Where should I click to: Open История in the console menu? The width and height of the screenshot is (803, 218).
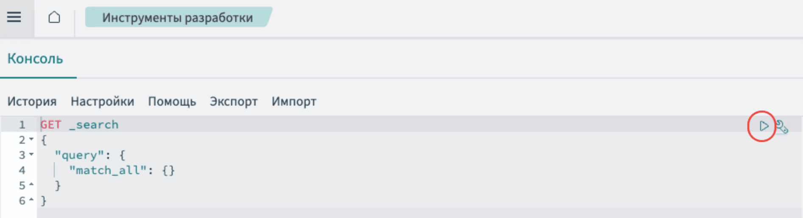click(x=32, y=101)
